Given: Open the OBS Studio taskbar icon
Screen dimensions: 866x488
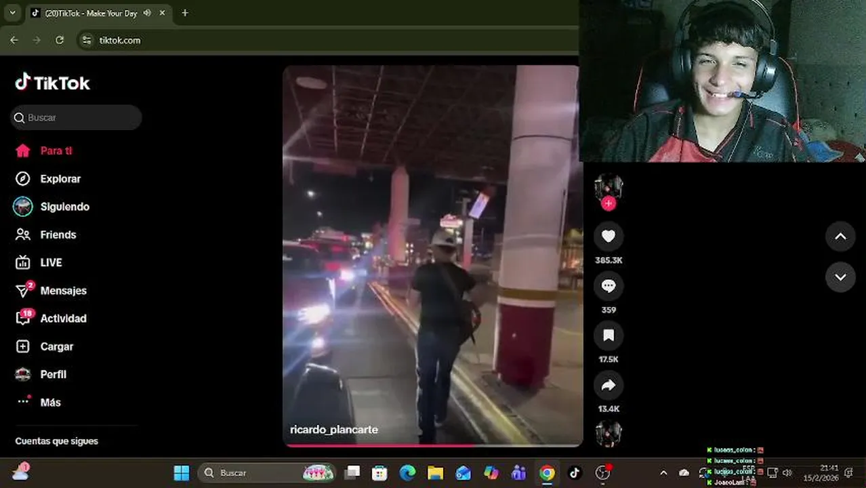Looking at the screenshot, I should point(602,473).
